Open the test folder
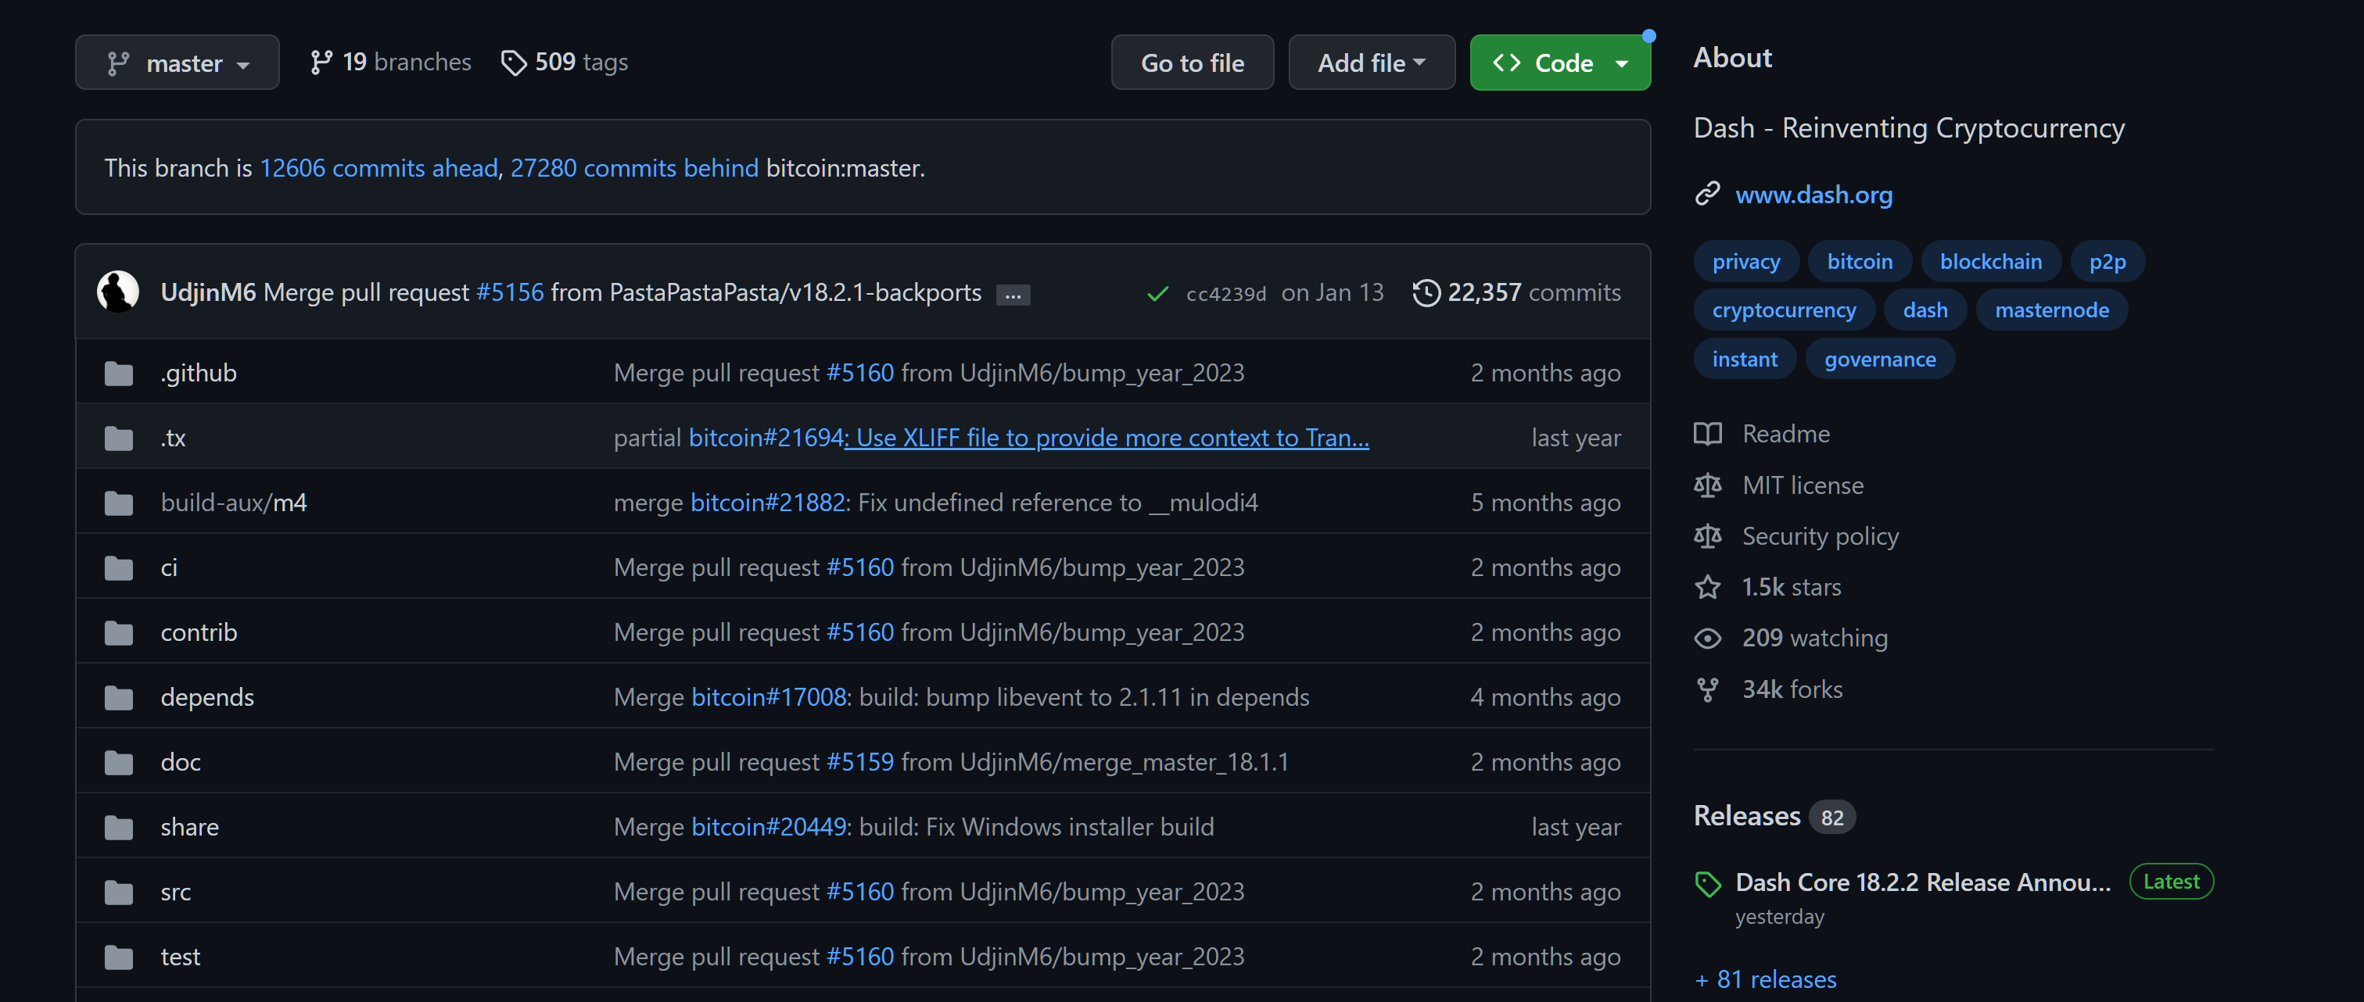 point(181,957)
